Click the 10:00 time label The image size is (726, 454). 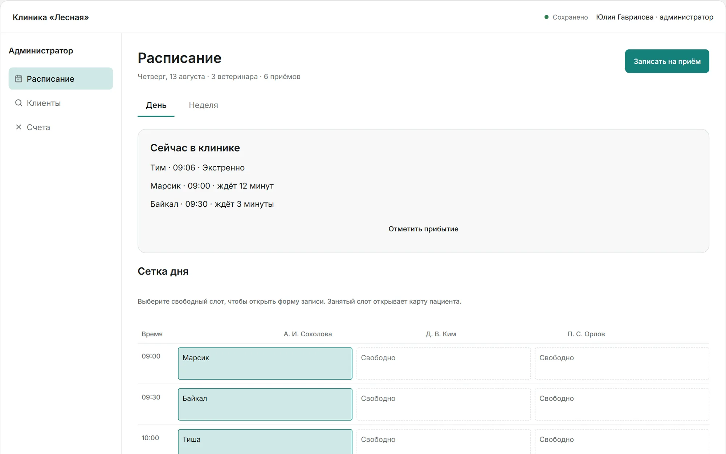click(x=150, y=438)
